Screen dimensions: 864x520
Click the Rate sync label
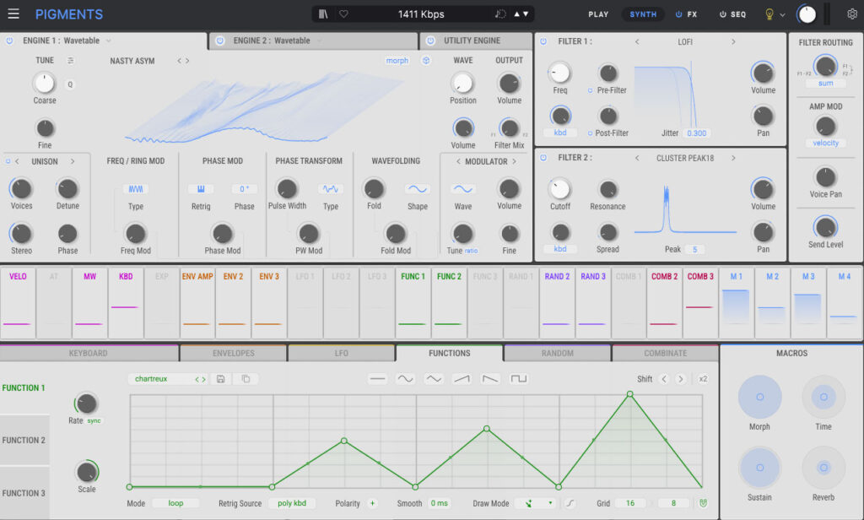tap(94, 420)
